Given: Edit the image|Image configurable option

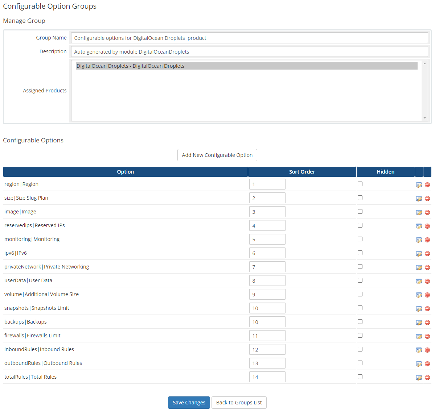Looking at the screenshot, I should pyautogui.click(x=419, y=212).
